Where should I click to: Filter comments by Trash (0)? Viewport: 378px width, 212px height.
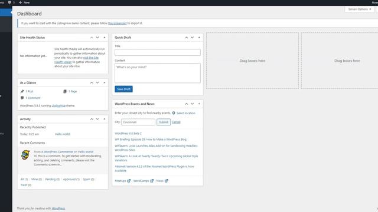click(x=26, y=185)
